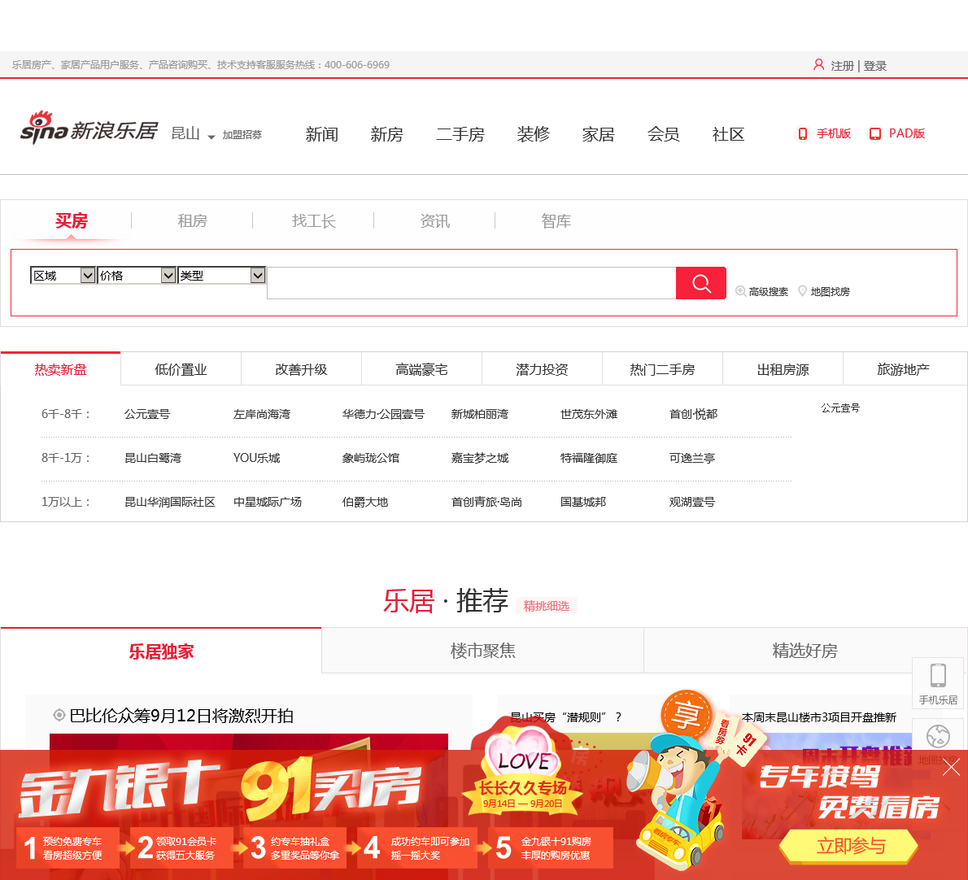Select the 找工长 search tab
Viewport: 968px width, 880px height.
tap(314, 221)
